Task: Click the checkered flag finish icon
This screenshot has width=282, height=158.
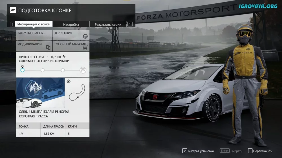Action: click(83, 70)
